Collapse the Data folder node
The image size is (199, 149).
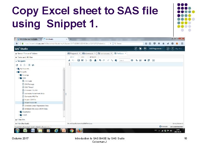19,78
